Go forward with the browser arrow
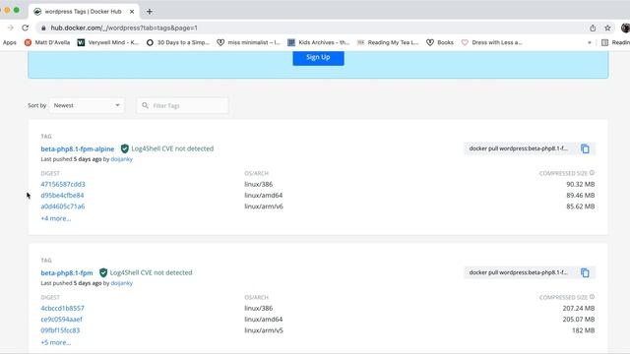Image resolution: width=630 pixels, height=354 pixels. click(x=11, y=28)
